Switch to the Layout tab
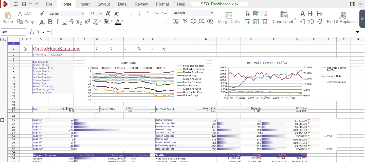 click(104, 4)
